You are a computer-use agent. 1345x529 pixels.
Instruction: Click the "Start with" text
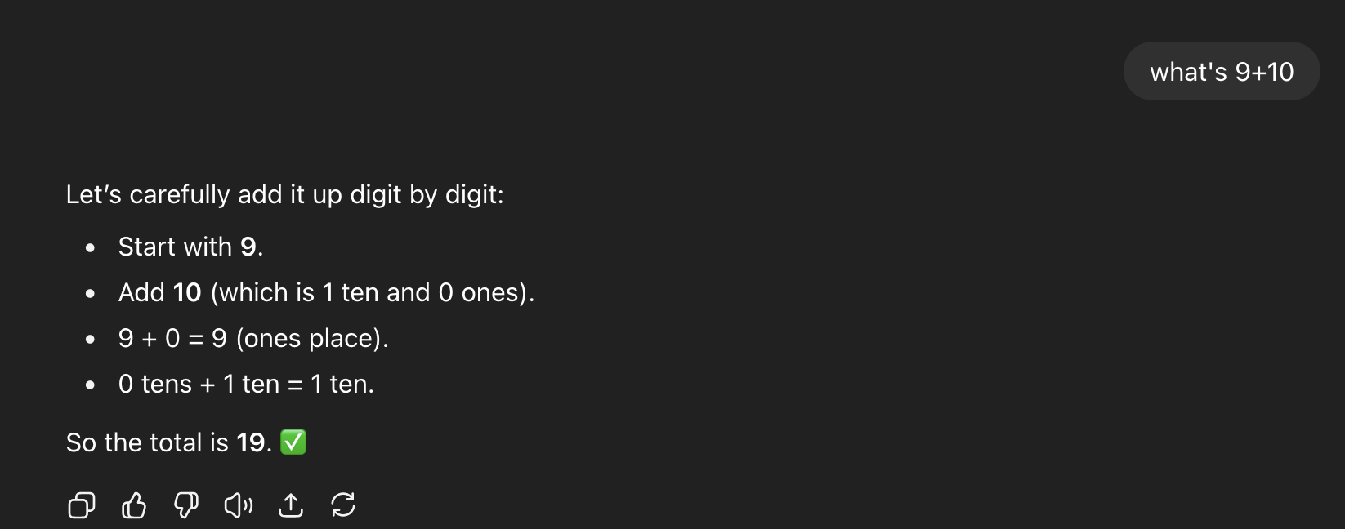pyautogui.click(x=175, y=247)
